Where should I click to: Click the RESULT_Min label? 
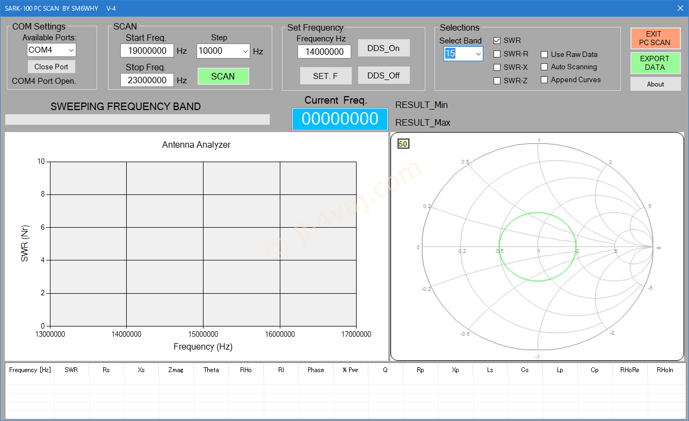coord(422,105)
